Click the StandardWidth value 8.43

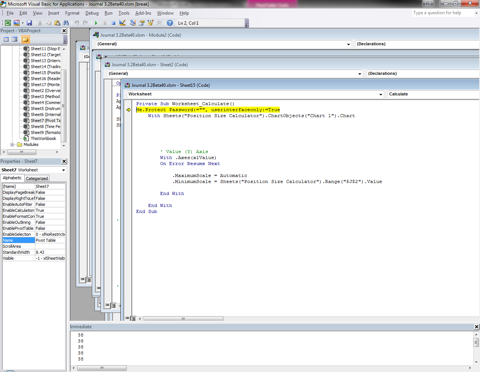[x=50, y=252]
